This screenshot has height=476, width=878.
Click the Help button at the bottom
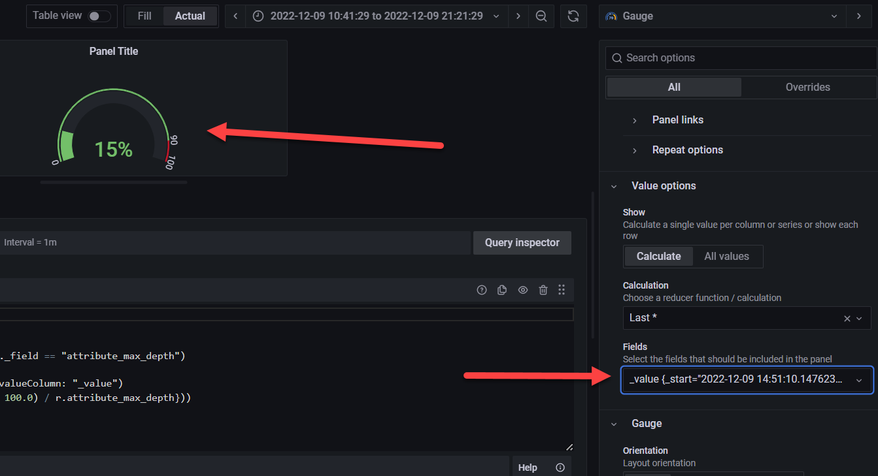(527, 467)
